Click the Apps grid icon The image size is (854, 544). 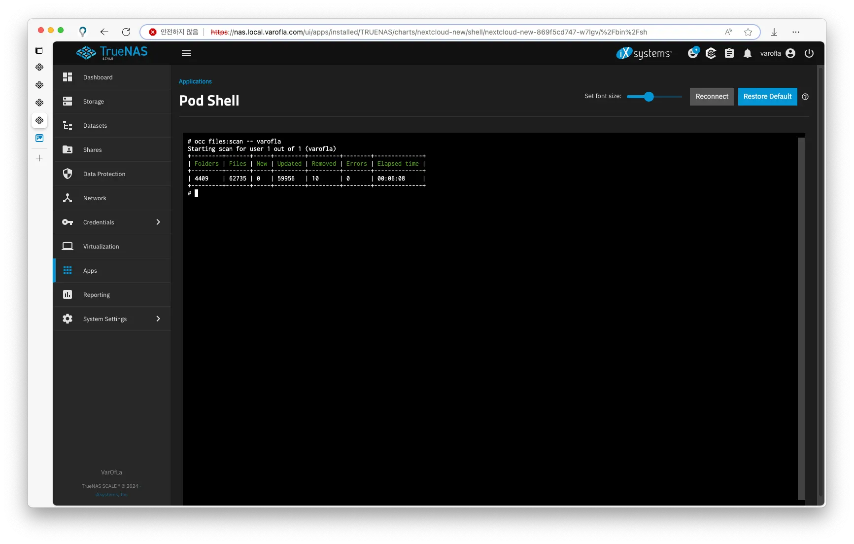68,270
